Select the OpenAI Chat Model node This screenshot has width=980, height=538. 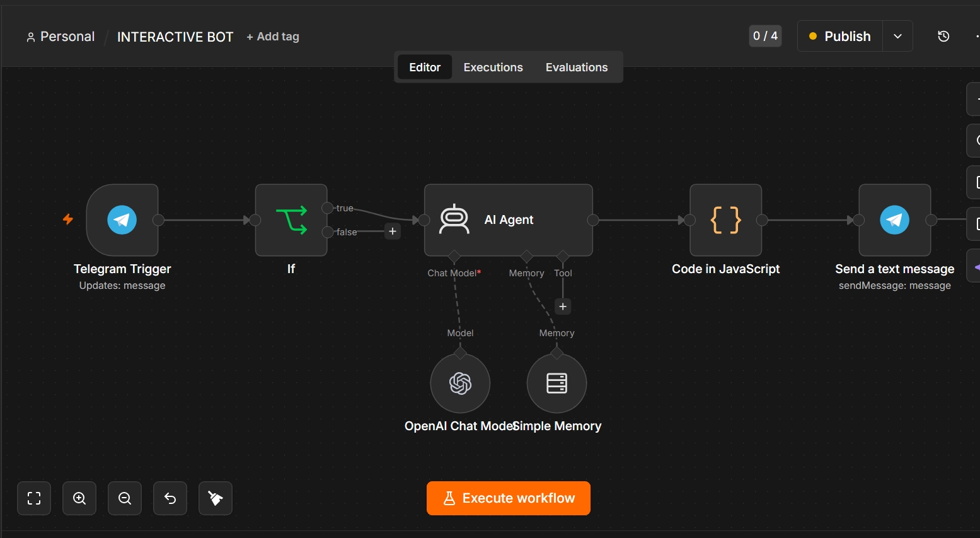(x=460, y=383)
